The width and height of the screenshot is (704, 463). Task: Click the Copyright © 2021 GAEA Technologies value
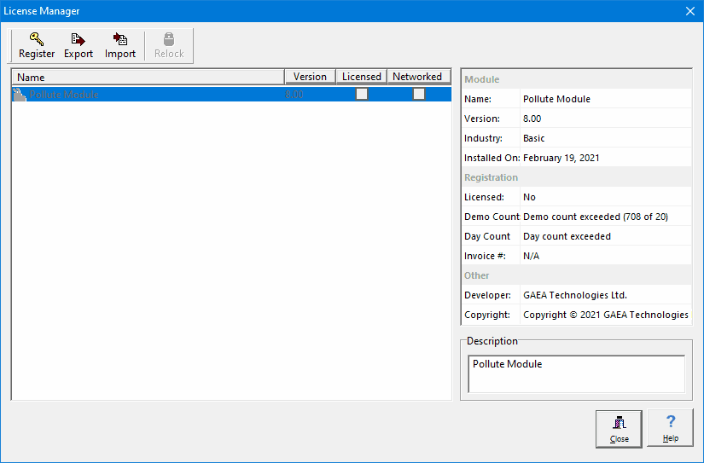606,315
